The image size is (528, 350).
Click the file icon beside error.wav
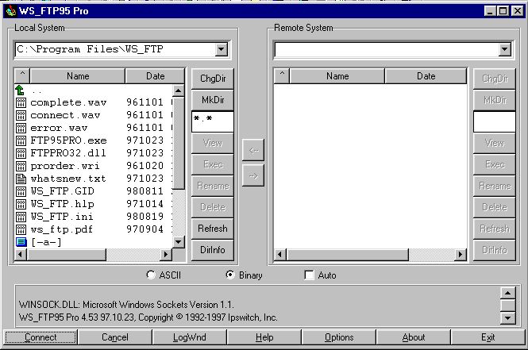point(21,129)
